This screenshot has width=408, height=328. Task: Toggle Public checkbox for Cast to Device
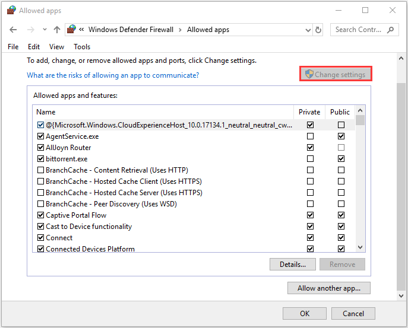341,227
